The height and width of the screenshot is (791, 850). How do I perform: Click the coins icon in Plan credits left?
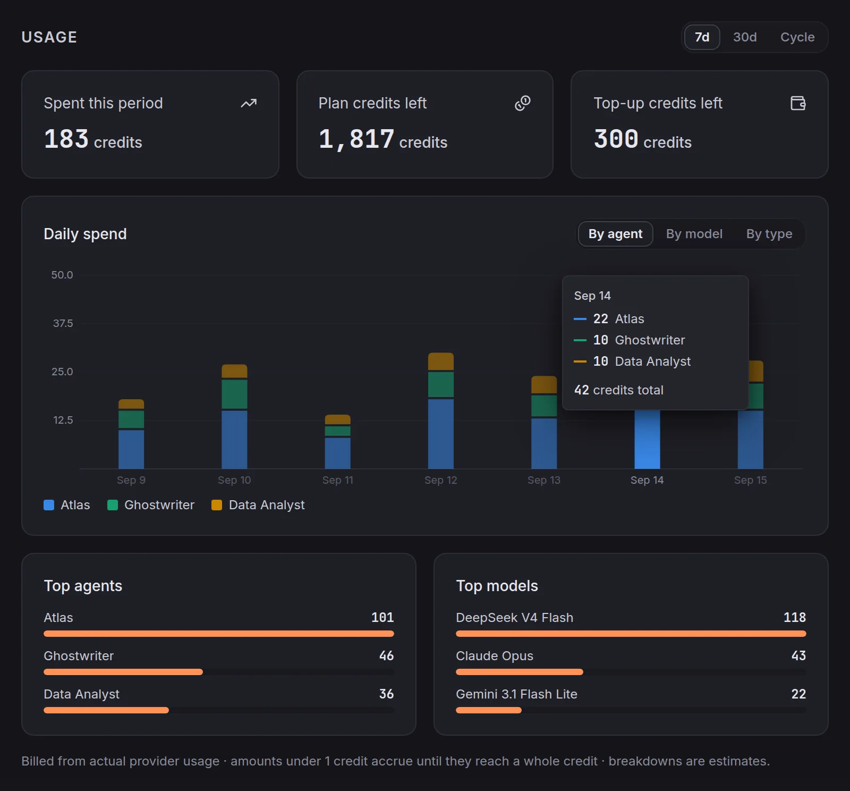point(523,103)
